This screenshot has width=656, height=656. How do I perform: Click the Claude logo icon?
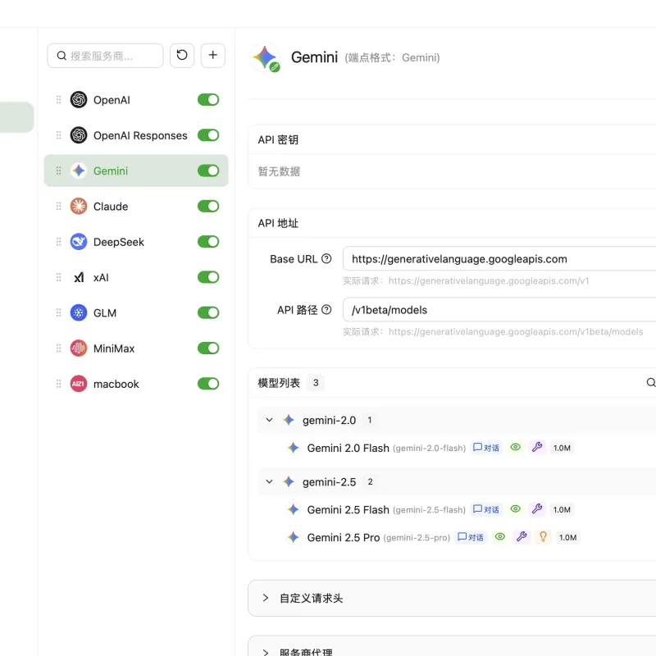tap(78, 207)
